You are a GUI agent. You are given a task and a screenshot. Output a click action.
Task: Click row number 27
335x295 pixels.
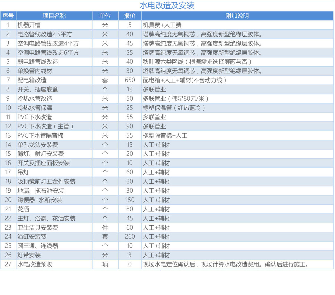tap(8, 265)
